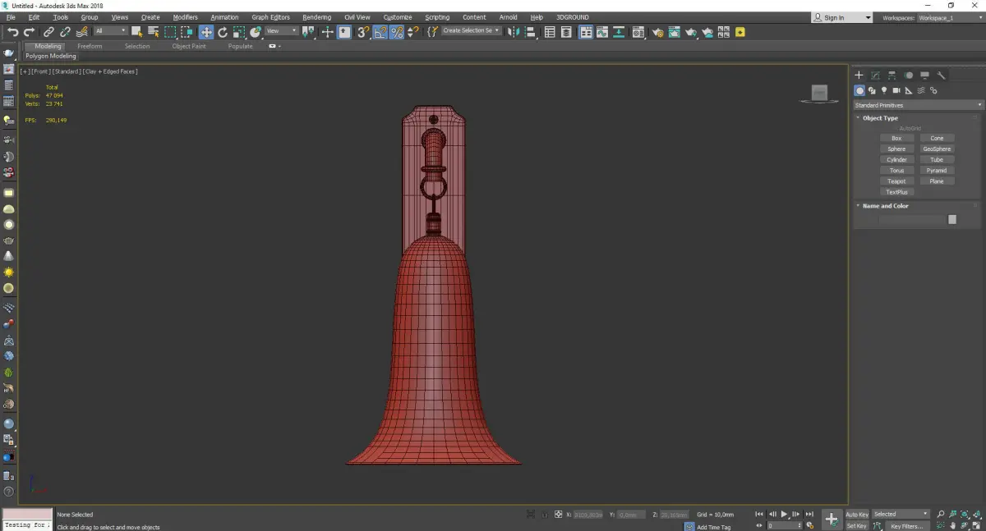Open the Layer Explorer from toolbar
This screenshot has height=531, width=986.
point(567,32)
